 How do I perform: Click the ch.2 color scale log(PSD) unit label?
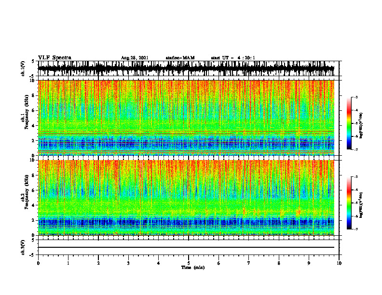361,205
